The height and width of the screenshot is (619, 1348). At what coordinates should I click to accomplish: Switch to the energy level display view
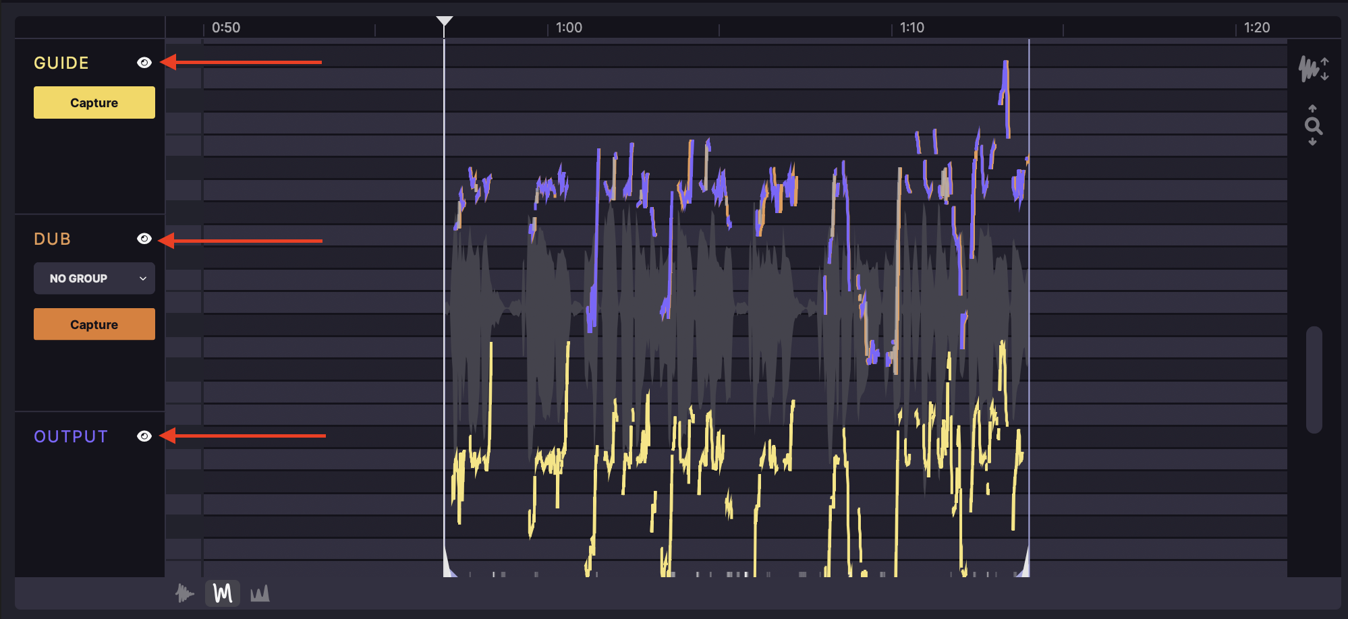click(x=260, y=593)
